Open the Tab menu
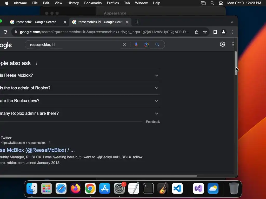 tap(127, 3)
